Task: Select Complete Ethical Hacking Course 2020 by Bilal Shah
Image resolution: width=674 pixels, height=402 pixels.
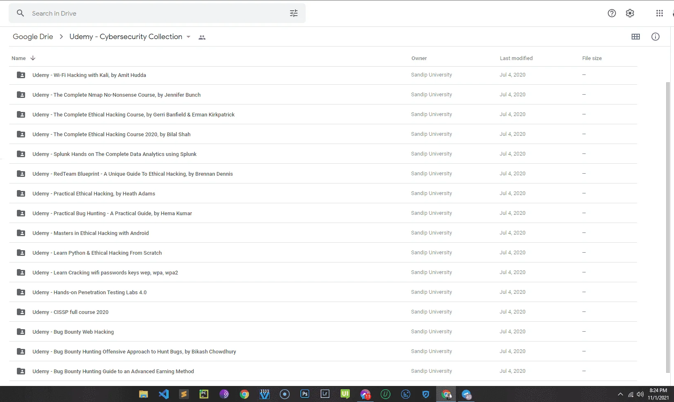Action: (x=323, y=134)
